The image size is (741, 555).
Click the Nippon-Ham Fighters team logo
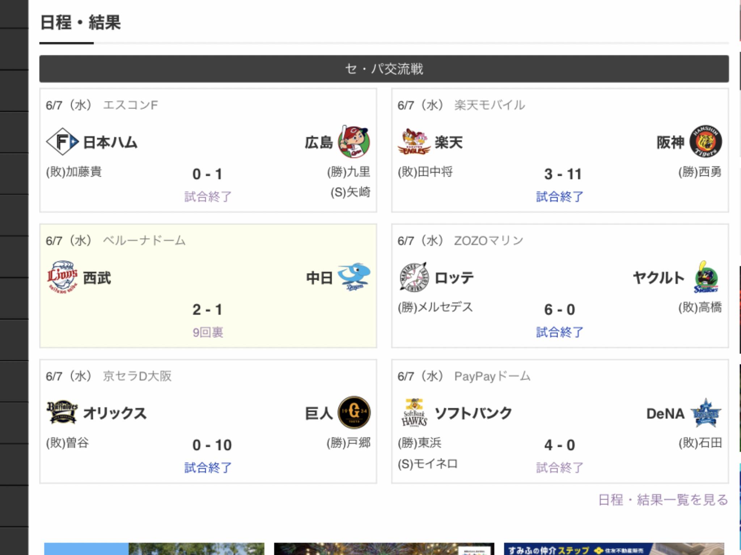(62, 142)
